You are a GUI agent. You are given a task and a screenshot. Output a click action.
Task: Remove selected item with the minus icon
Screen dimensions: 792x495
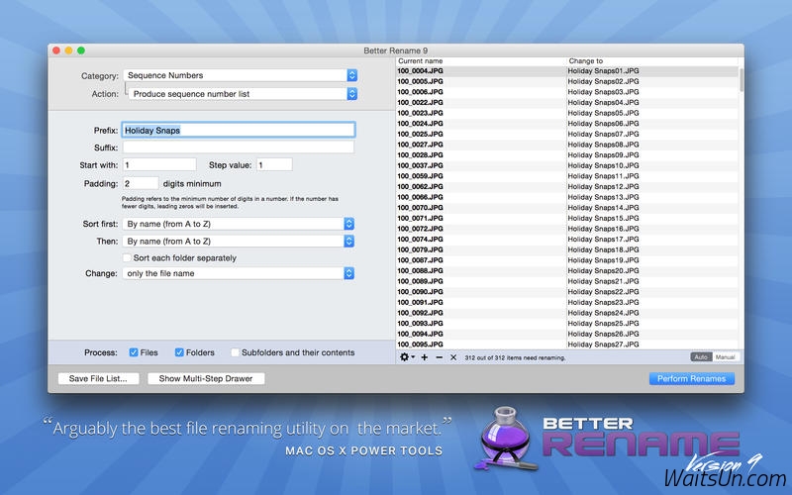coord(439,357)
